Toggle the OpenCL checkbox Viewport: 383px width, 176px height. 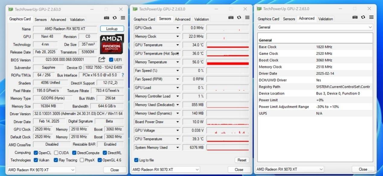[x=36, y=153]
